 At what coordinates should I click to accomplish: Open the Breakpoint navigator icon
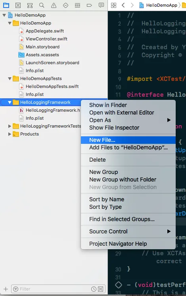[x=89, y=5]
